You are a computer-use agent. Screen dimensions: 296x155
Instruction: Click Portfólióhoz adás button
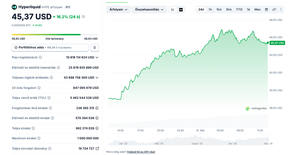pyautogui.click(x=50, y=48)
